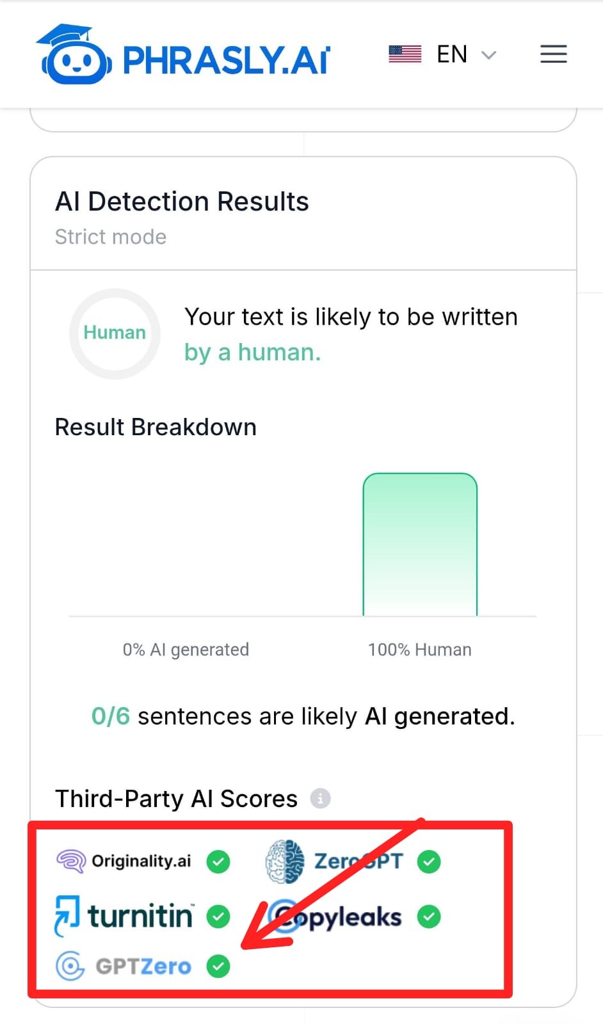
Task: Click the AI Detection Results heading
Action: 182,202
